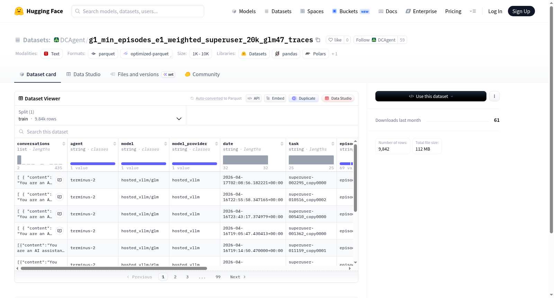
Task: Sort by the agent column arrows
Action: (x=115, y=144)
